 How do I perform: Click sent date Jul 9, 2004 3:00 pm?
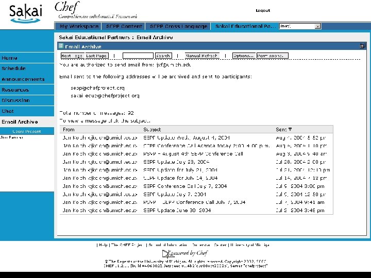pyautogui.click(x=300, y=186)
